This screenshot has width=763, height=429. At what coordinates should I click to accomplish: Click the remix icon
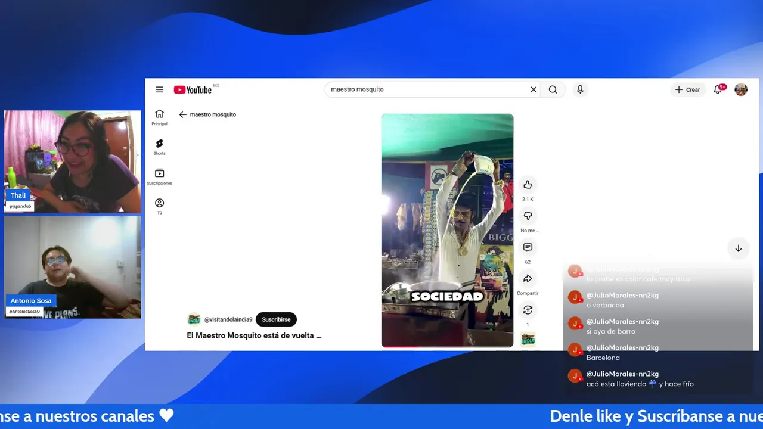click(528, 310)
